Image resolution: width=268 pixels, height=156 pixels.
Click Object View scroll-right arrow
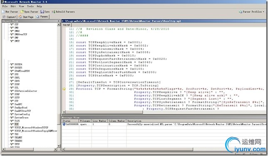point(55,149)
